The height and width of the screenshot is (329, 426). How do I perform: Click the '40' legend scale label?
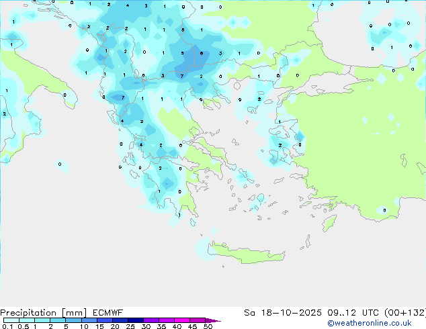(177, 326)
